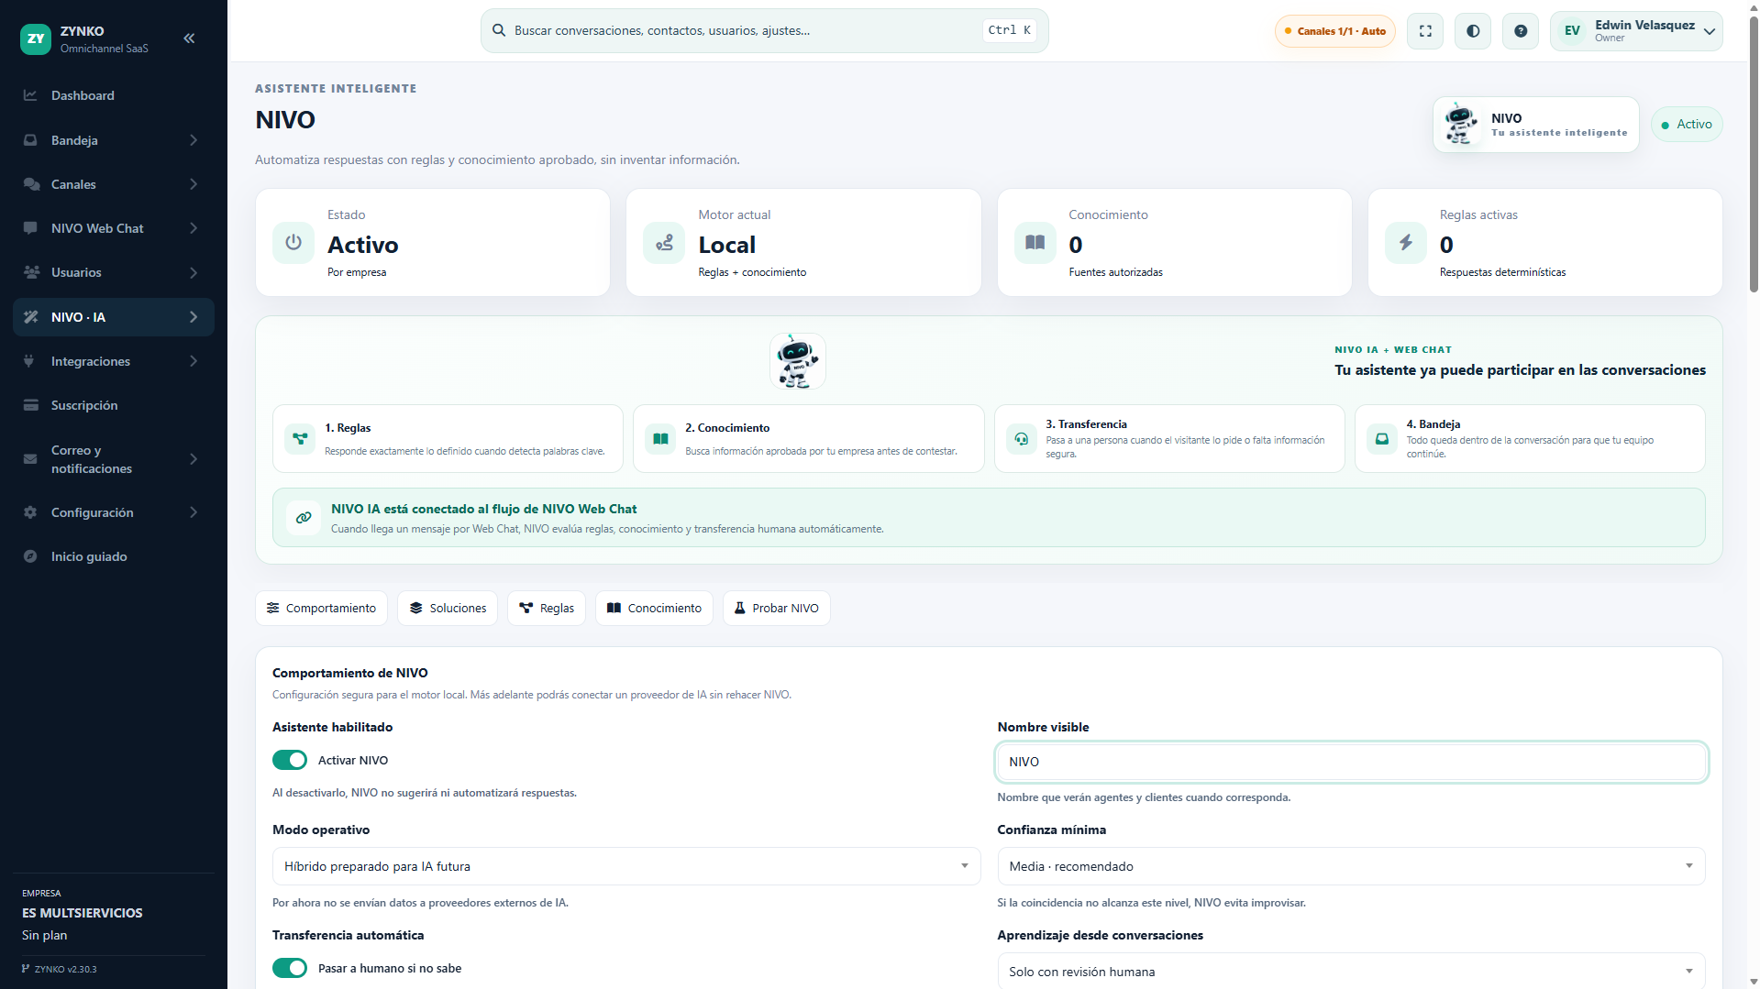This screenshot has width=1760, height=989.
Task: Click the Reglas activas lightning icon
Action: click(x=1405, y=243)
